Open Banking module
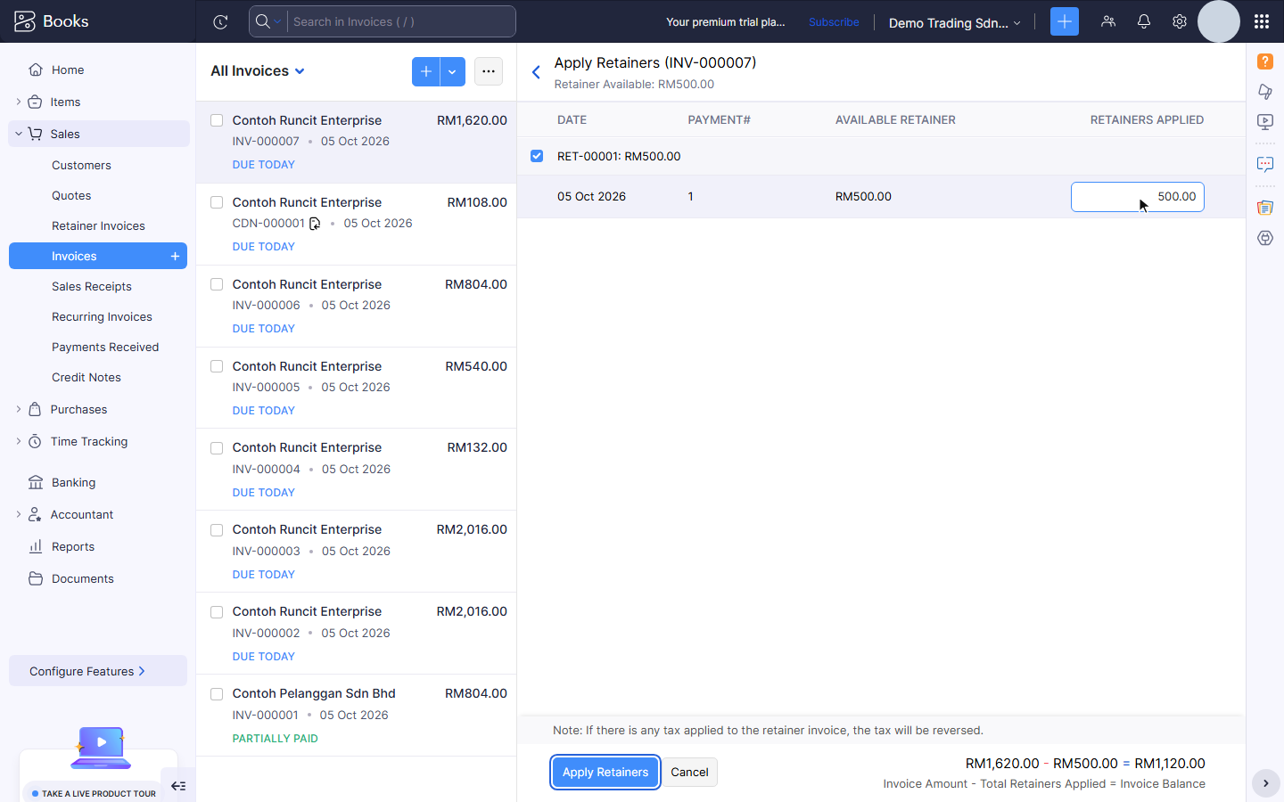Viewport: 1284px width, 802px height. click(73, 482)
